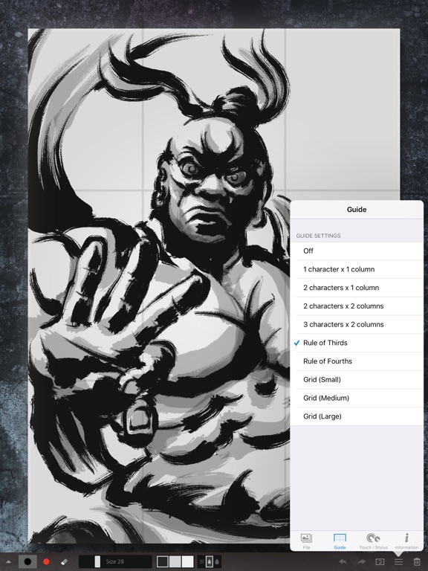Switch to the File tab

[306, 541]
